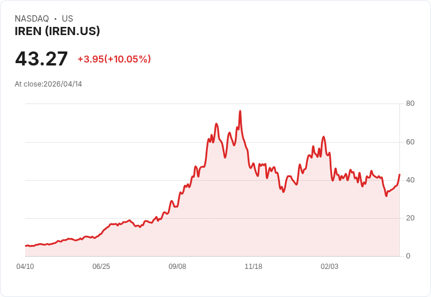This screenshot has width=431, height=297.
Task: Click the NASDAQ exchange label
Action: 32,19
